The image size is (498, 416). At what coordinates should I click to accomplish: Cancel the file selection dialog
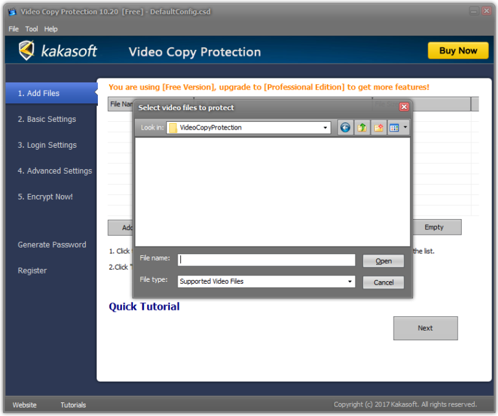pos(383,283)
